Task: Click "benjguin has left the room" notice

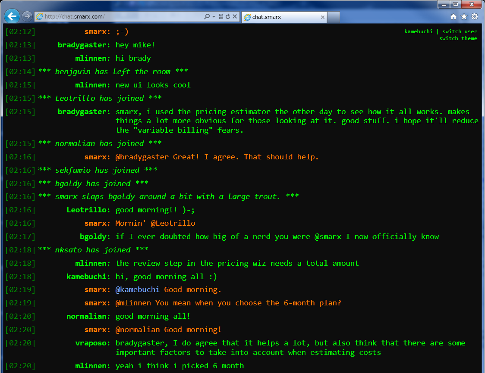Action: coord(113,71)
